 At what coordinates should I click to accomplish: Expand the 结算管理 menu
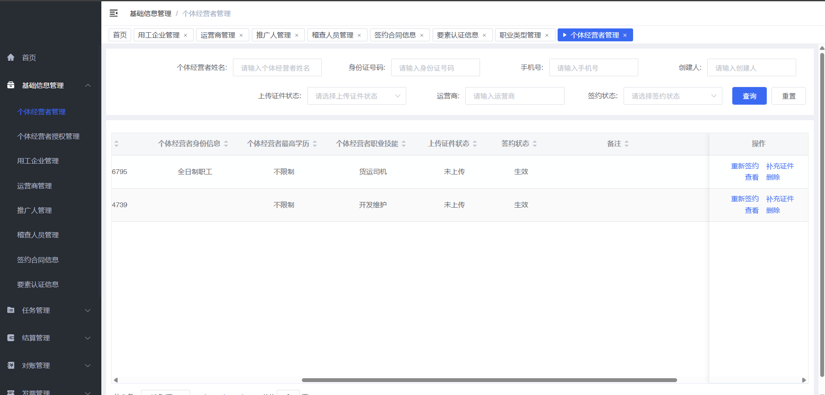(50, 338)
